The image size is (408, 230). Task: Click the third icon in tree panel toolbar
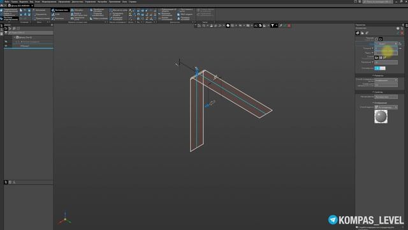[x=14, y=28]
